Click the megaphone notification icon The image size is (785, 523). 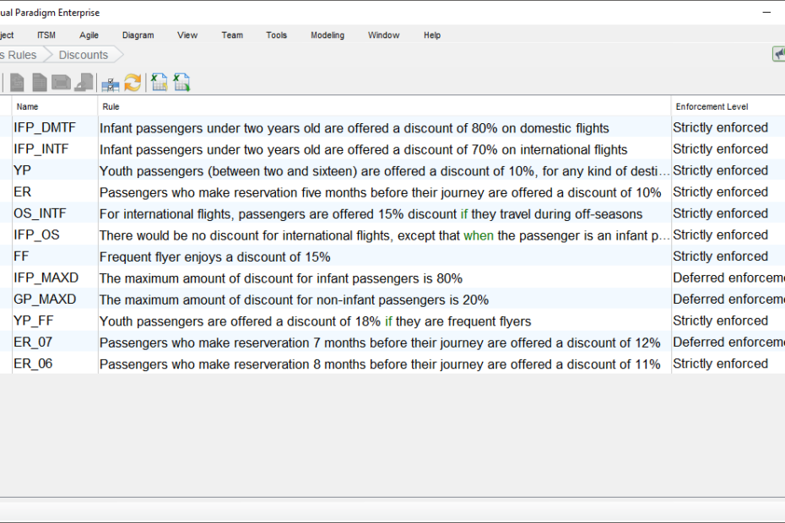click(x=778, y=54)
